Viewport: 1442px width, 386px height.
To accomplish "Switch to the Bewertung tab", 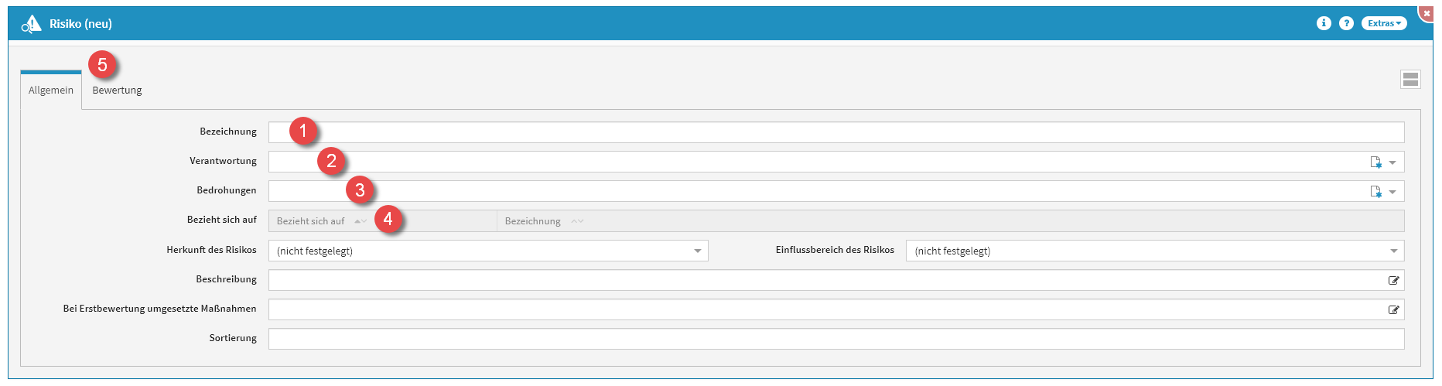I will [117, 91].
